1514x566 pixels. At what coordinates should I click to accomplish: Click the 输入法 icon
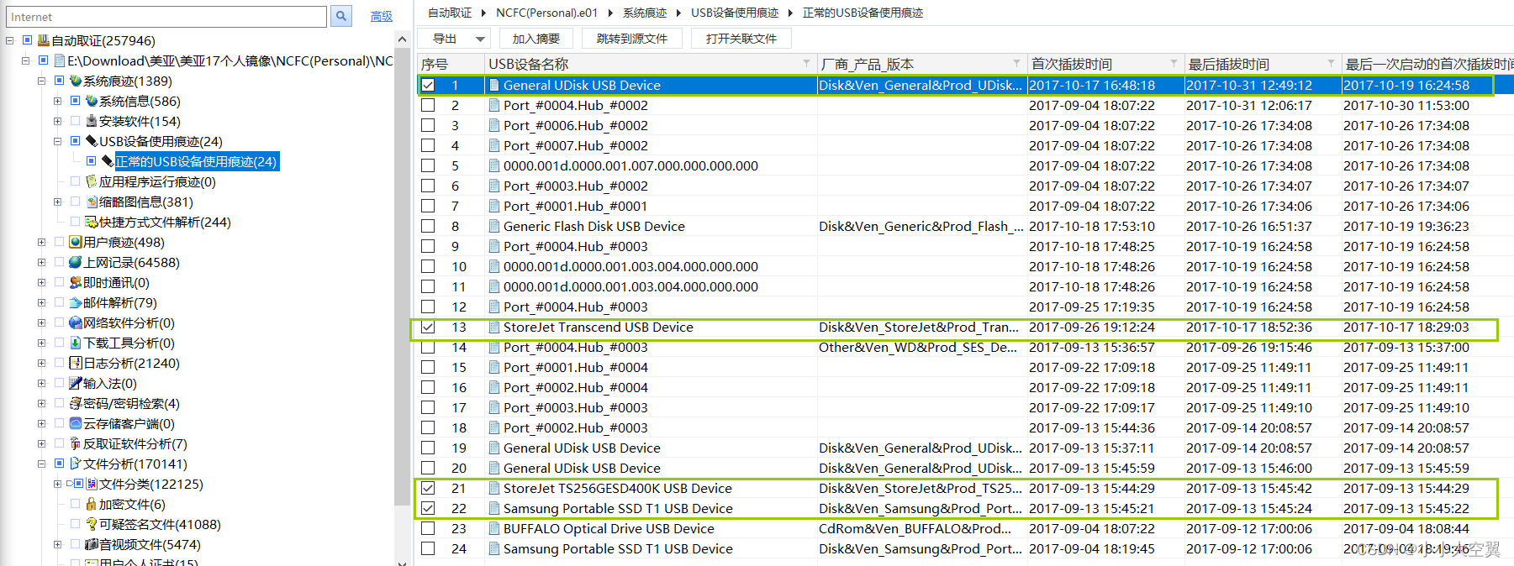pyautogui.click(x=76, y=383)
